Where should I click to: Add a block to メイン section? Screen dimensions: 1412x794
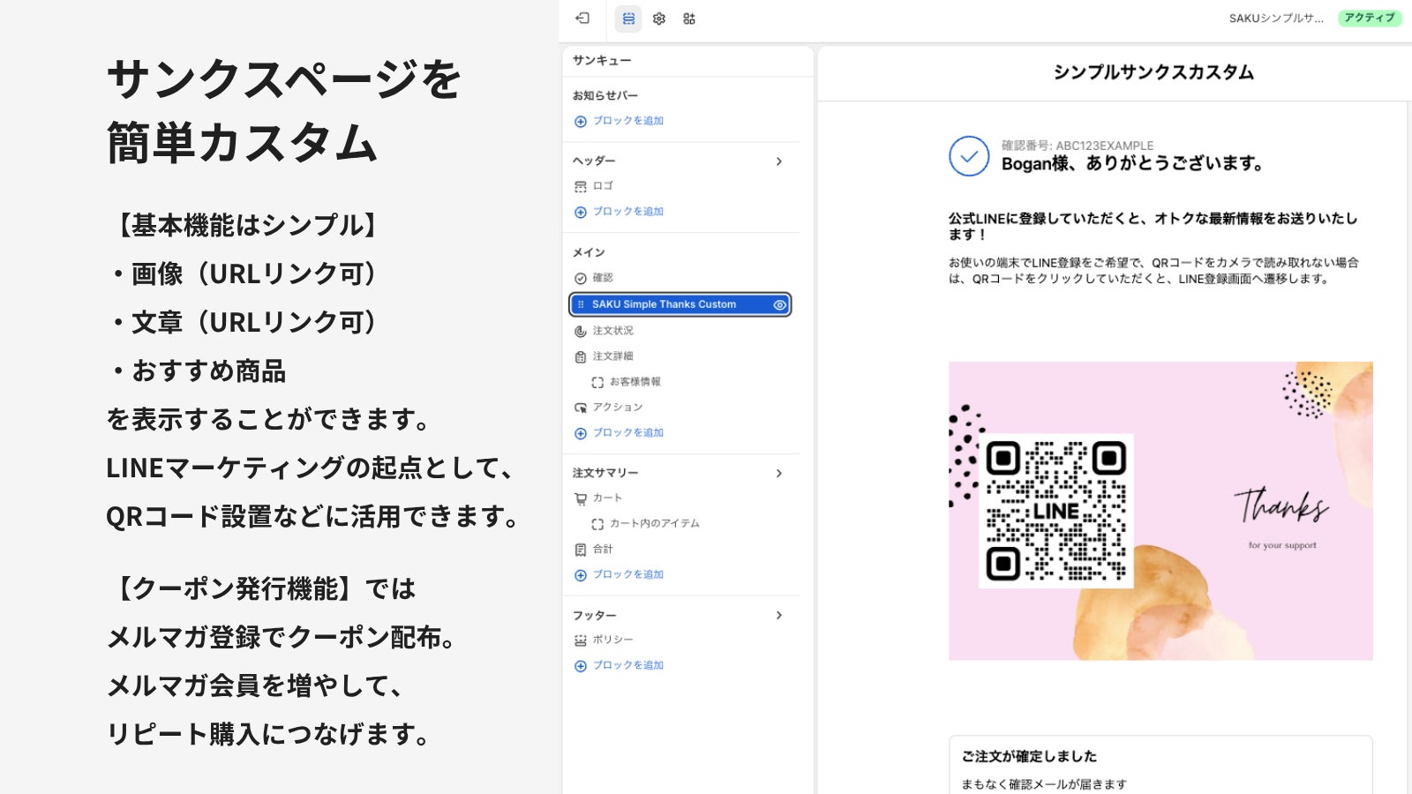[x=627, y=433]
